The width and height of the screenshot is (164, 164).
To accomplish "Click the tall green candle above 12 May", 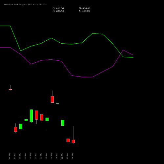I will (x=31, y=116).
